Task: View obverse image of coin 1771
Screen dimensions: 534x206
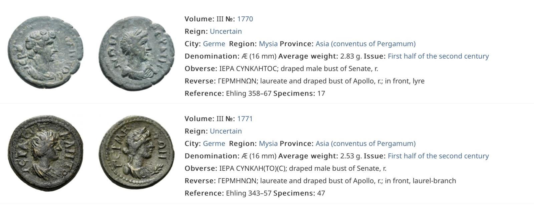Action: 46,153
